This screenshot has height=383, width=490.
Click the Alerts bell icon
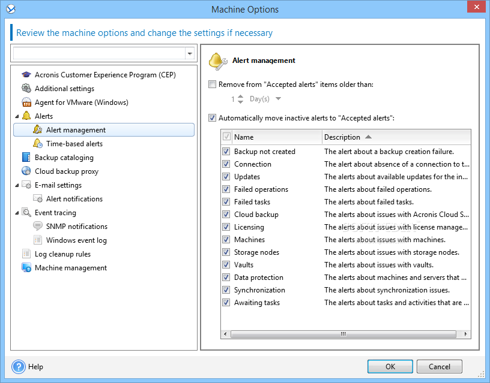point(26,116)
